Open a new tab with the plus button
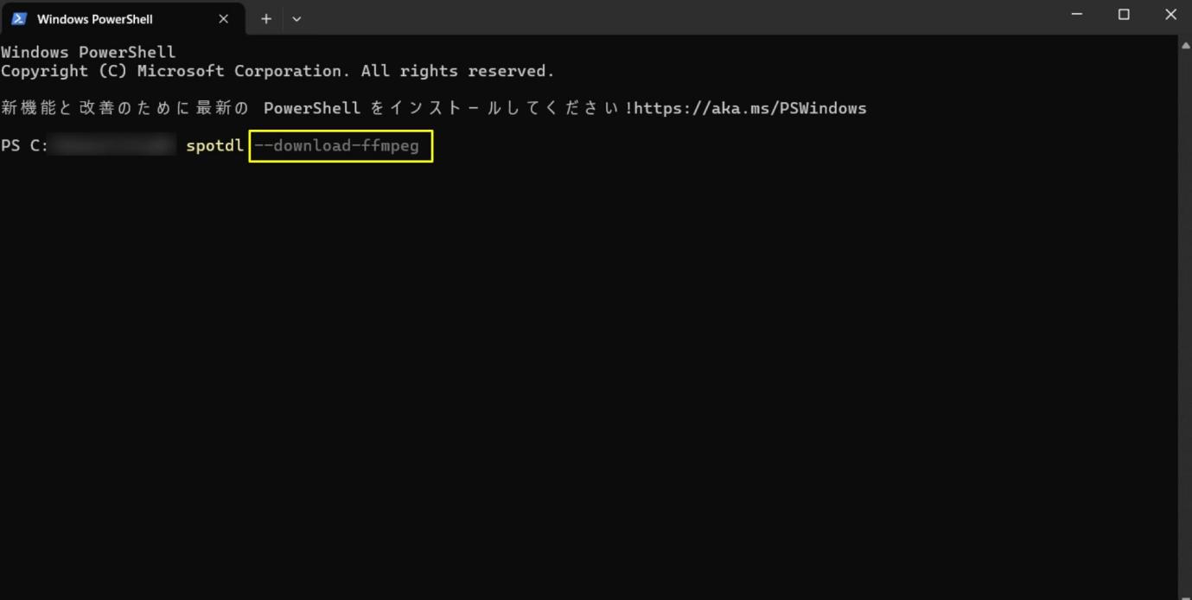This screenshot has width=1192, height=600. [266, 18]
